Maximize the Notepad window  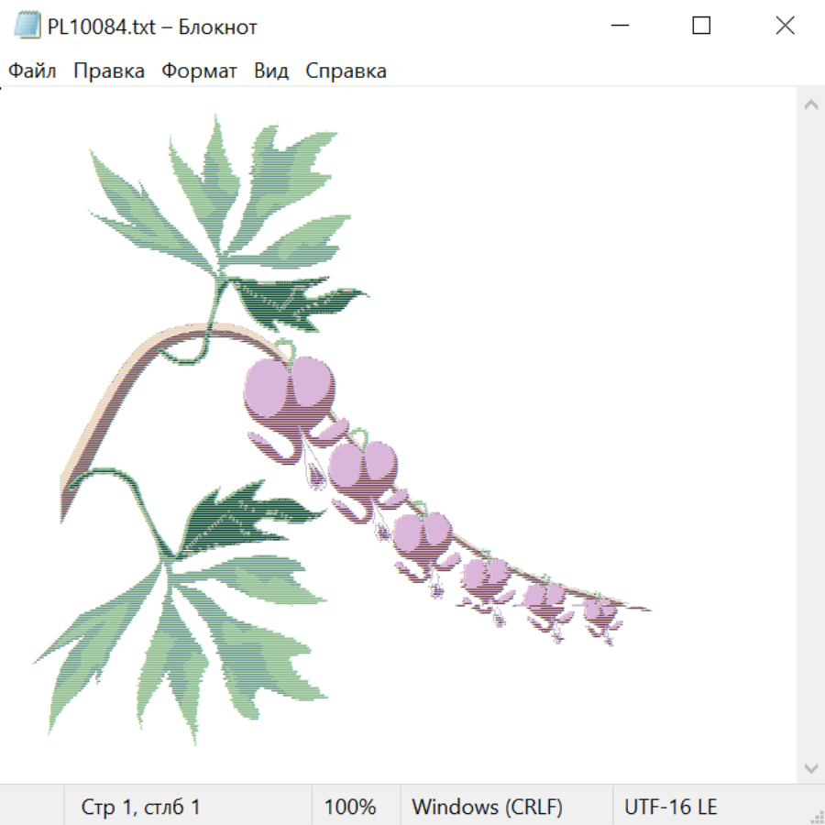tap(701, 26)
